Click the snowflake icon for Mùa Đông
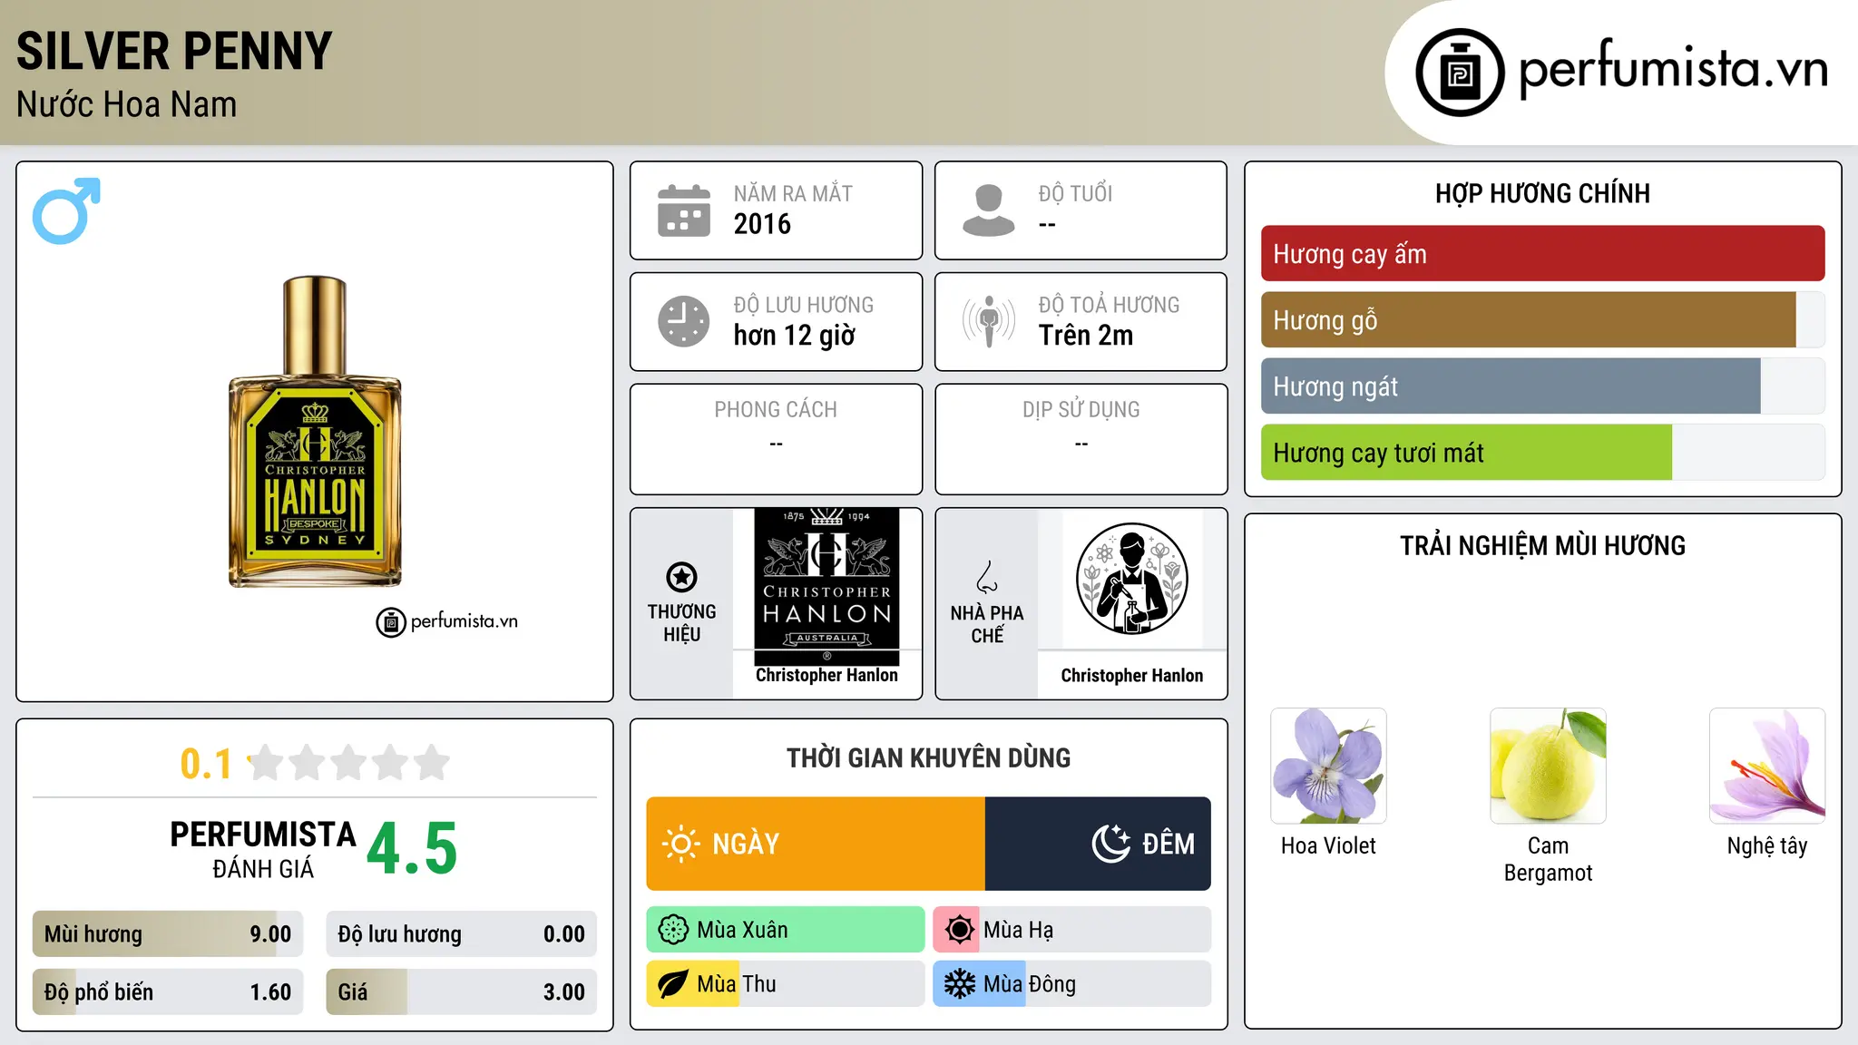This screenshot has height=1045, width=1858. tap(959, 984)
